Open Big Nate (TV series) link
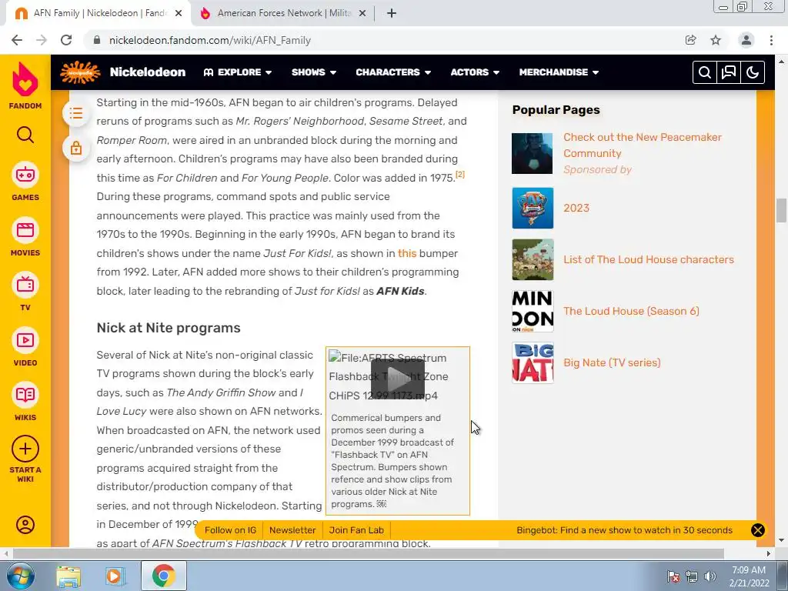Image resolution: width=788 pixels, height=591 pixels. click(612, 363)
